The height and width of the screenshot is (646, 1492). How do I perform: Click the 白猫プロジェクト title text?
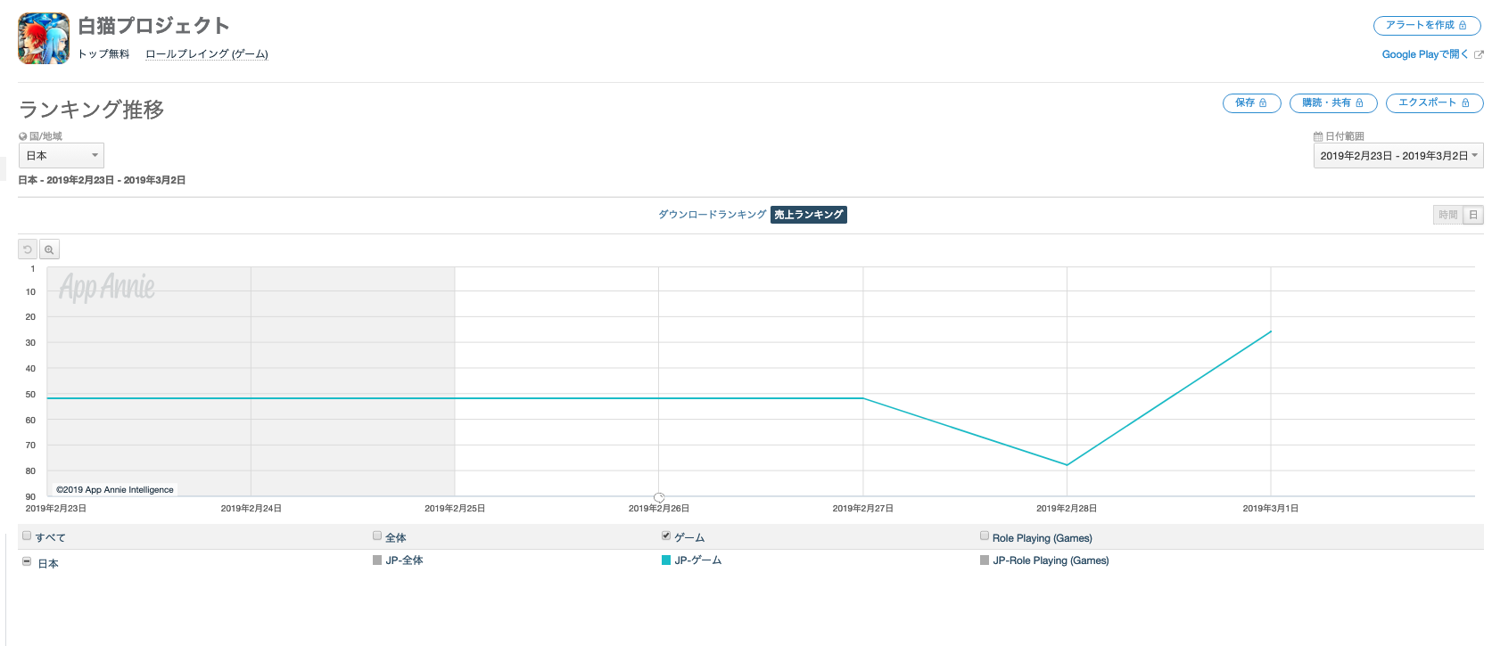pyautogui.click(x=153, y=26)
